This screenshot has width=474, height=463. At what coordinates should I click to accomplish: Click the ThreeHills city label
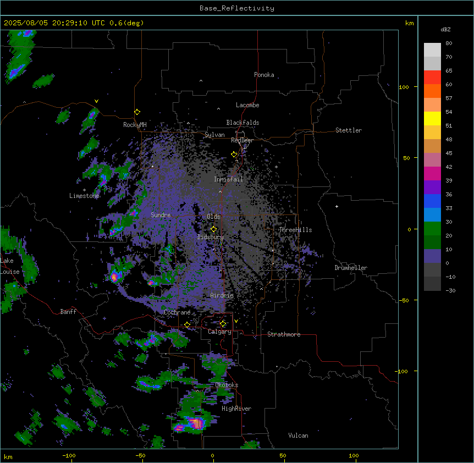[295, 230]
